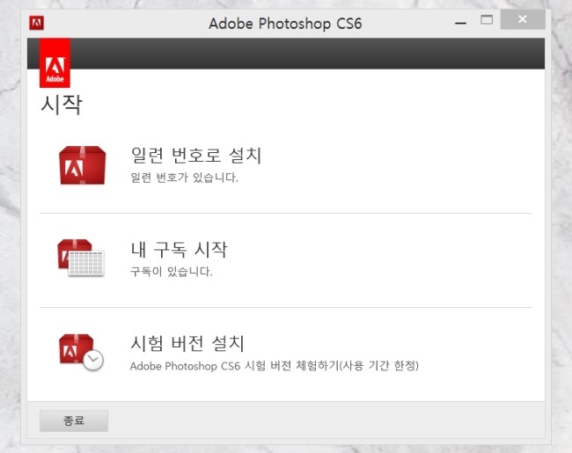Click the text 구독이 있습니다.
This screenshot has width=572, height=453.
click(172, 272)
